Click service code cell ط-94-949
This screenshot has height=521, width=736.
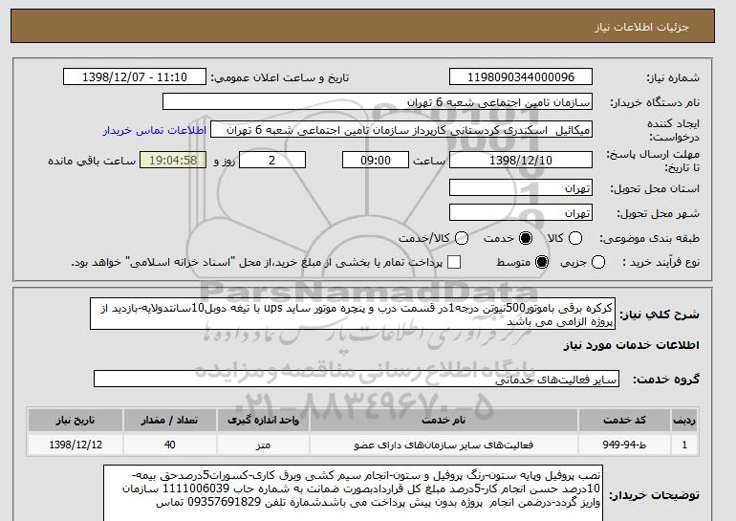point(624,445)
